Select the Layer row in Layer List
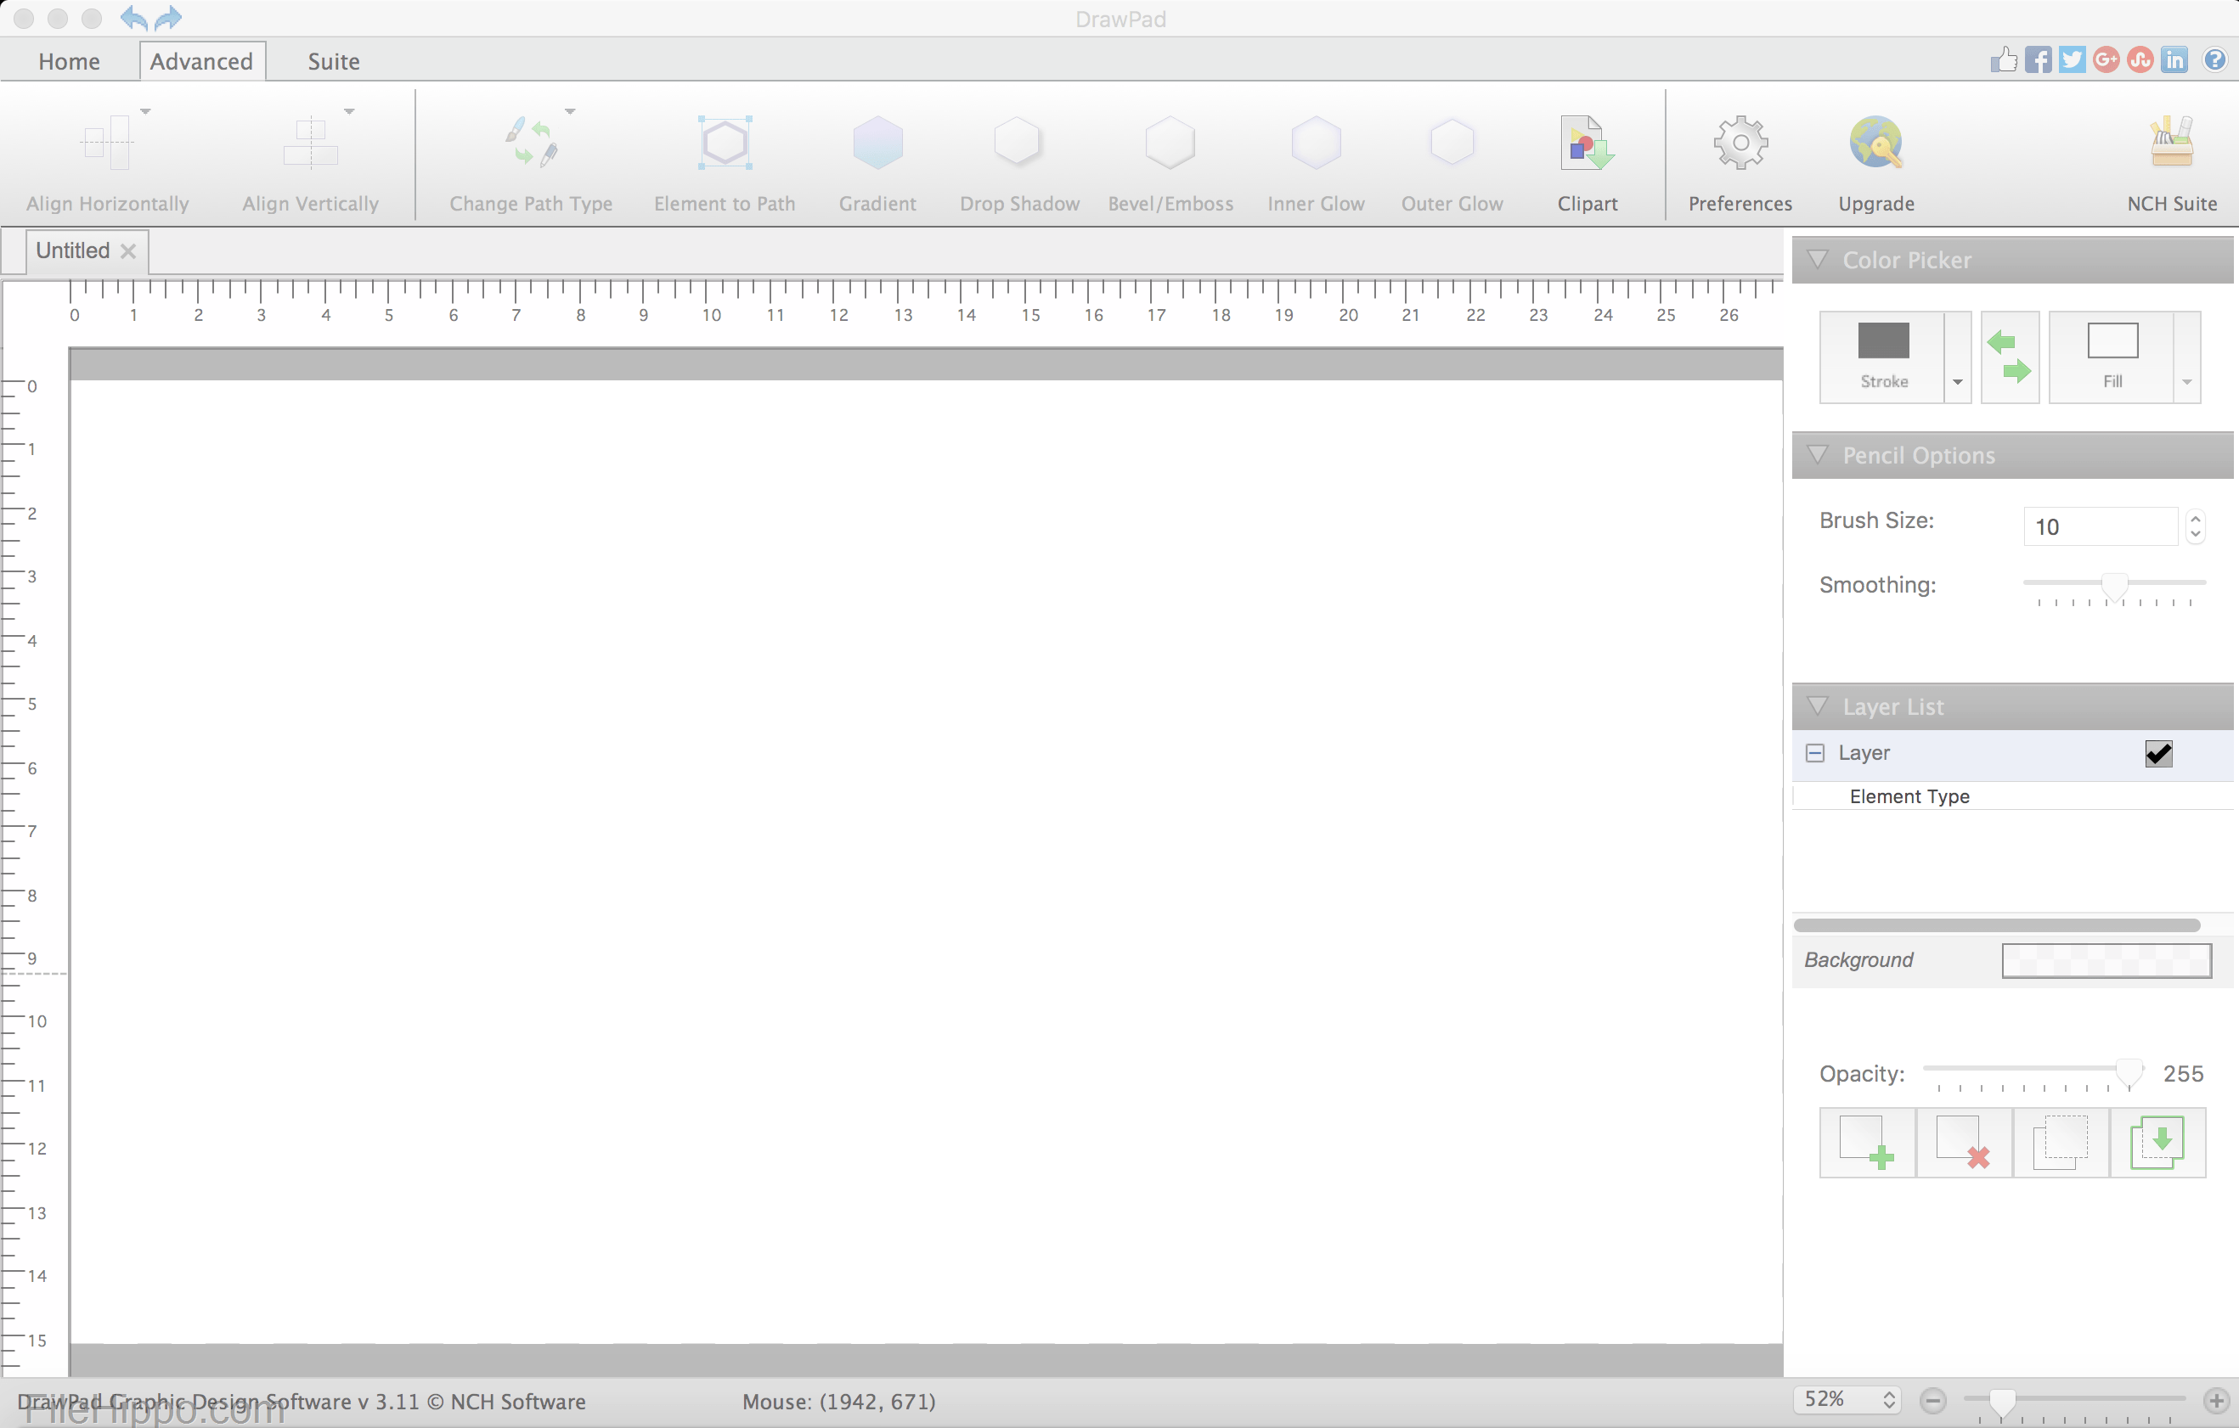 click(2013, 754)
